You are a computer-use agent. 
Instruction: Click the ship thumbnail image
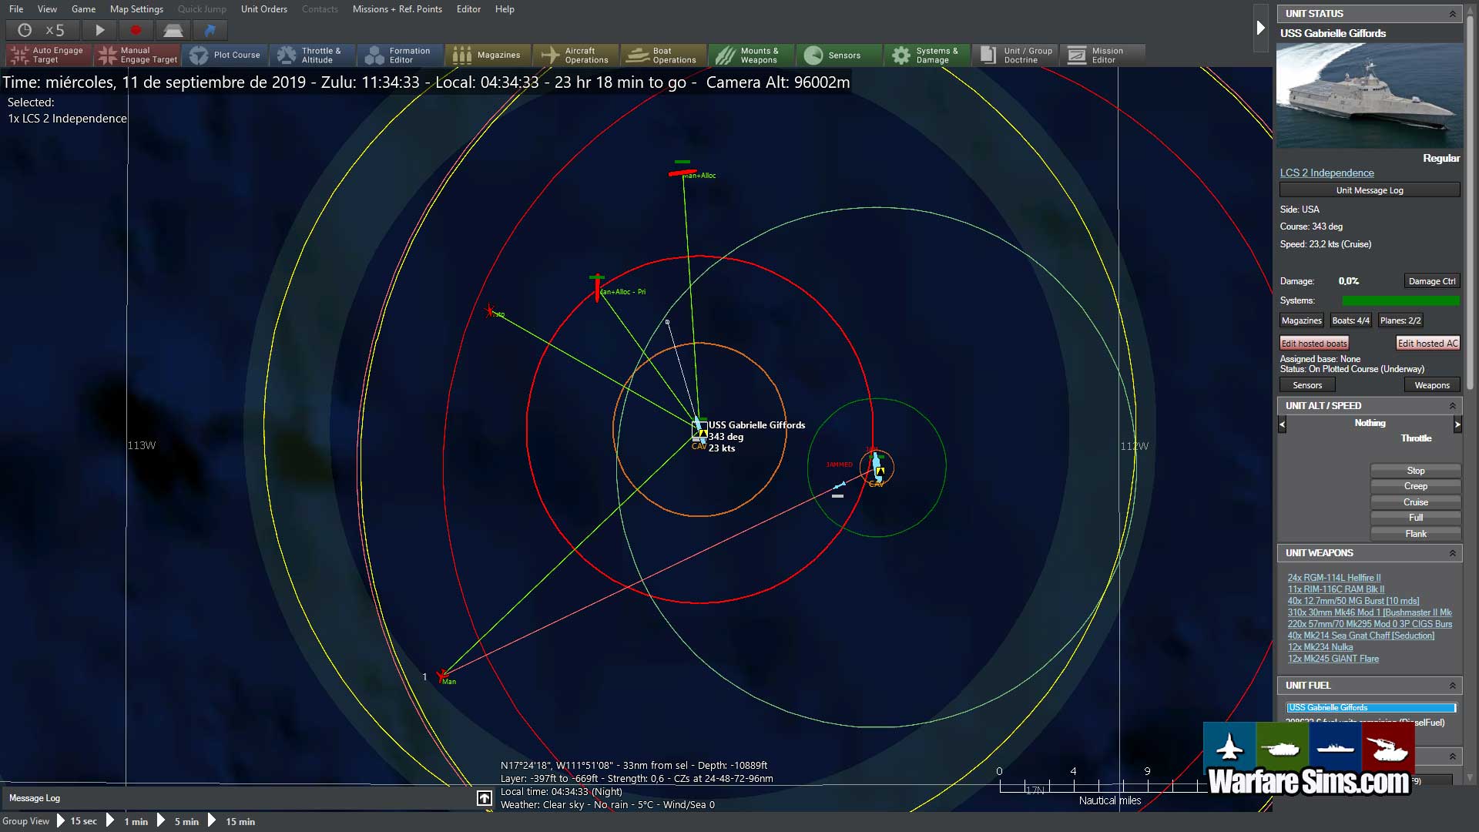[x=1370, y=96]
